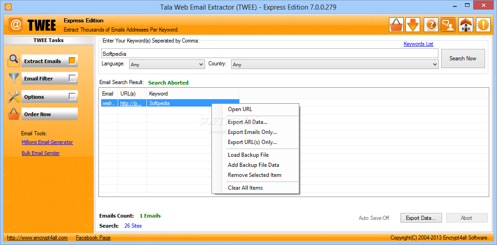Toggle the Options checkbox
Image resolution: width=497 pixels, height=245 pixels.
click(x=72, y=96)
